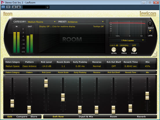Toggle the Tooltips Off setting
The height and width of the screenshot is (120, 160).
(x=98, y=26)
